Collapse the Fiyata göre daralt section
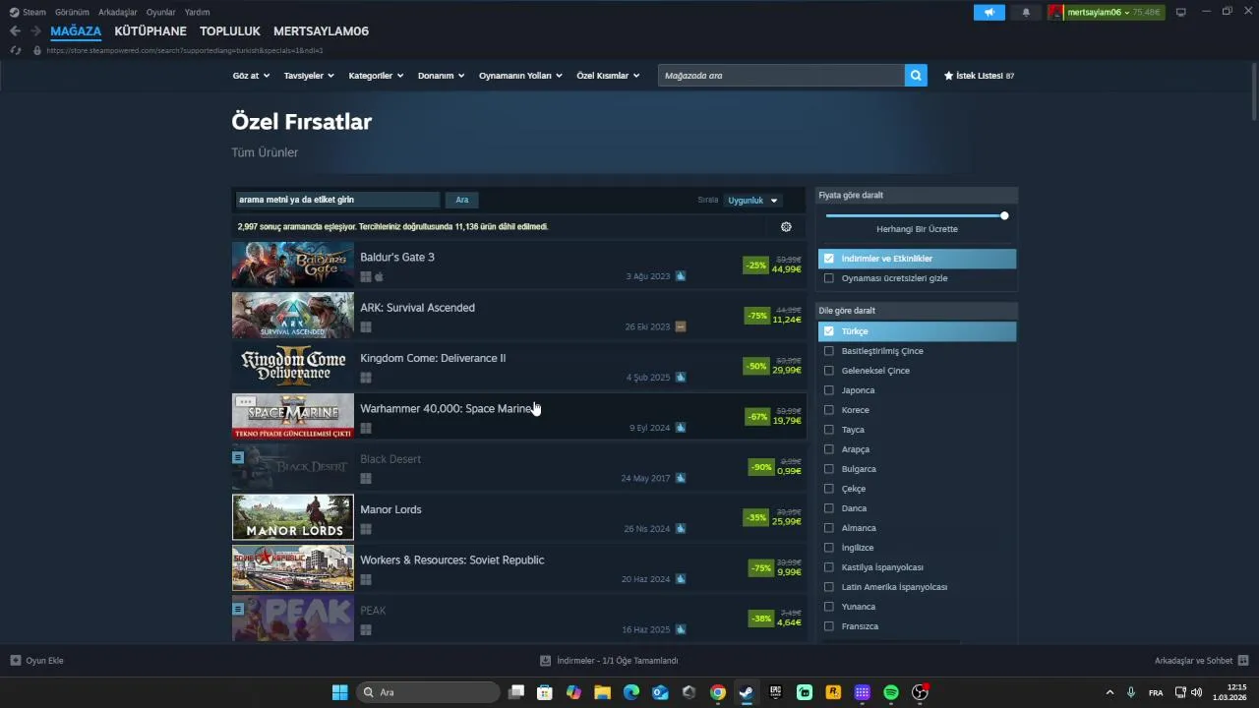The image size is (1259, 708). pos(917,195)
